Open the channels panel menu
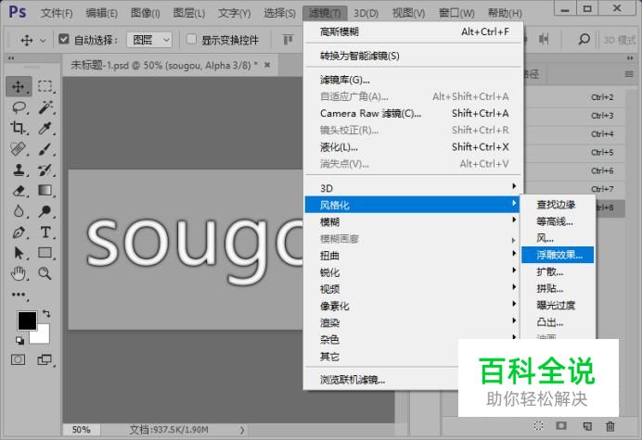Image resolution: width=642 pixels, height=440 pixels. coord(629,74)
